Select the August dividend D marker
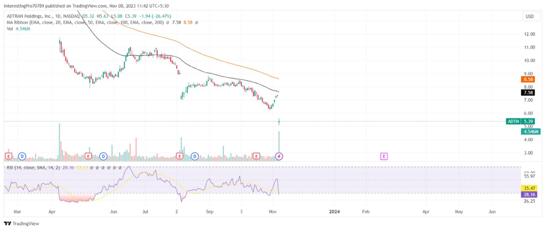The image size is (546, 230). 195,157
